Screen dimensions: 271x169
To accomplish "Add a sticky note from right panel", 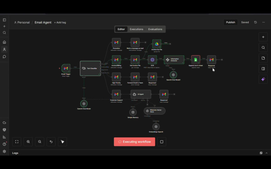I will pyautogui.click(x=263, y=58).
